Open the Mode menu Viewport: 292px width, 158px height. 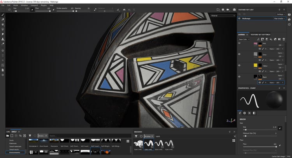tap(16, 5)
